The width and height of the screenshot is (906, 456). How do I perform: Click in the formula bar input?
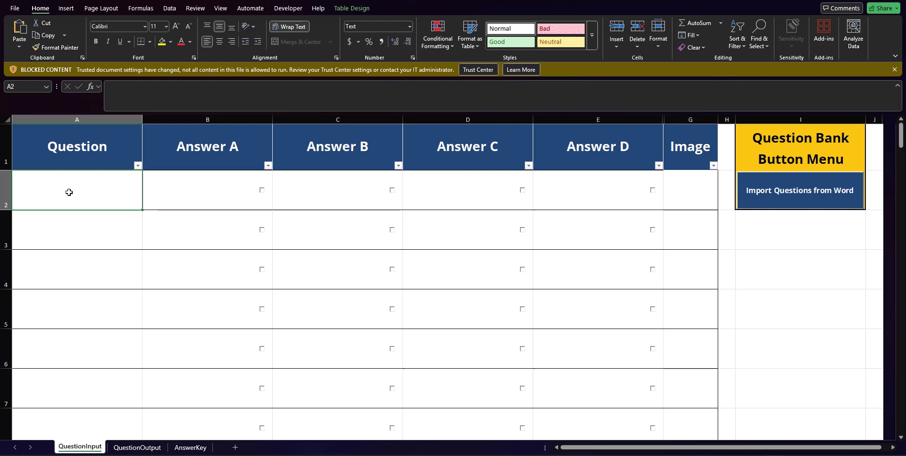click(500, 96)
